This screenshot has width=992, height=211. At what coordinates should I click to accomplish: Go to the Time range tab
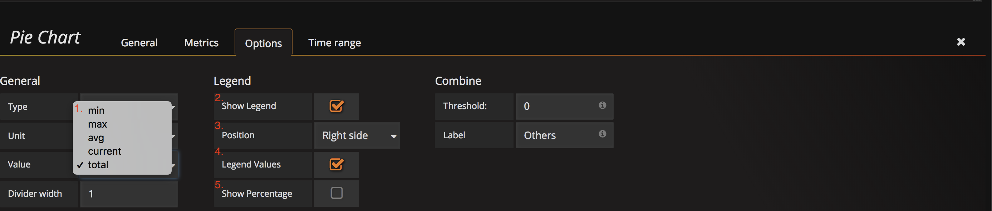[x=334, y=42]
